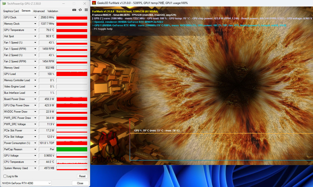Open the Advanced tab
Screen dimensions: 313x187
39,11
